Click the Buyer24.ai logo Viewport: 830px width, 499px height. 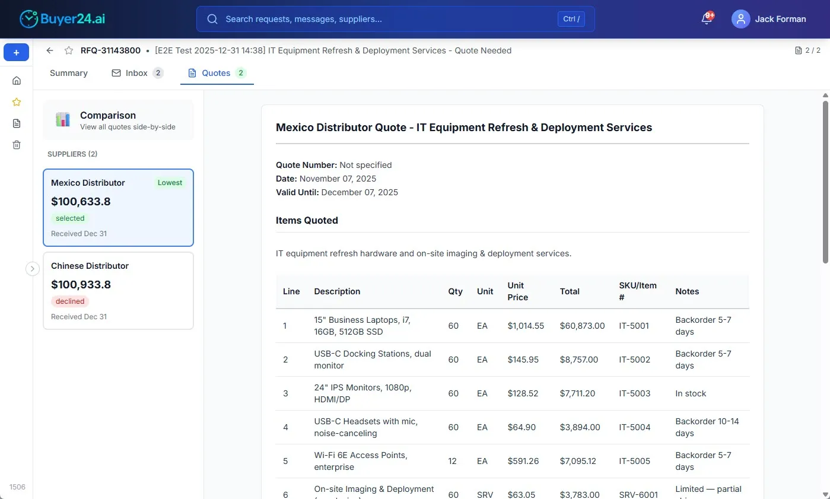(x=62, y=19)
